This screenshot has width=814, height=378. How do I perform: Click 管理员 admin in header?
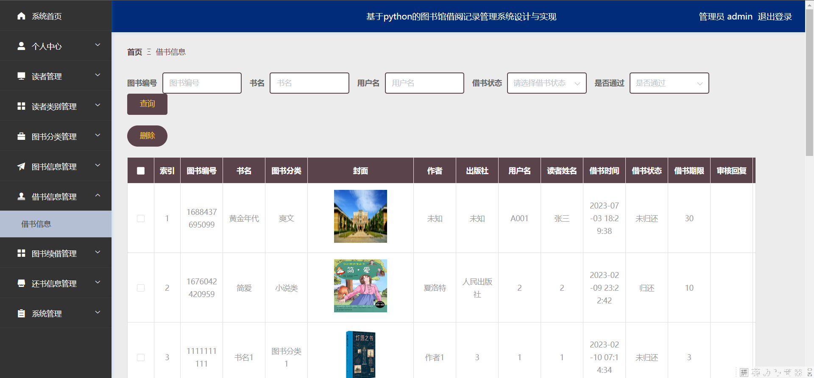point(725,17)
